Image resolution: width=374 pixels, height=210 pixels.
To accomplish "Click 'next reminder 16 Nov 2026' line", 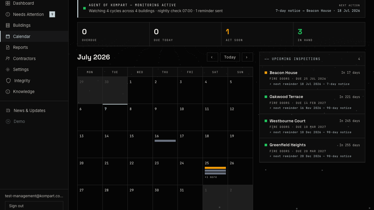I will (x=310, y=108).
